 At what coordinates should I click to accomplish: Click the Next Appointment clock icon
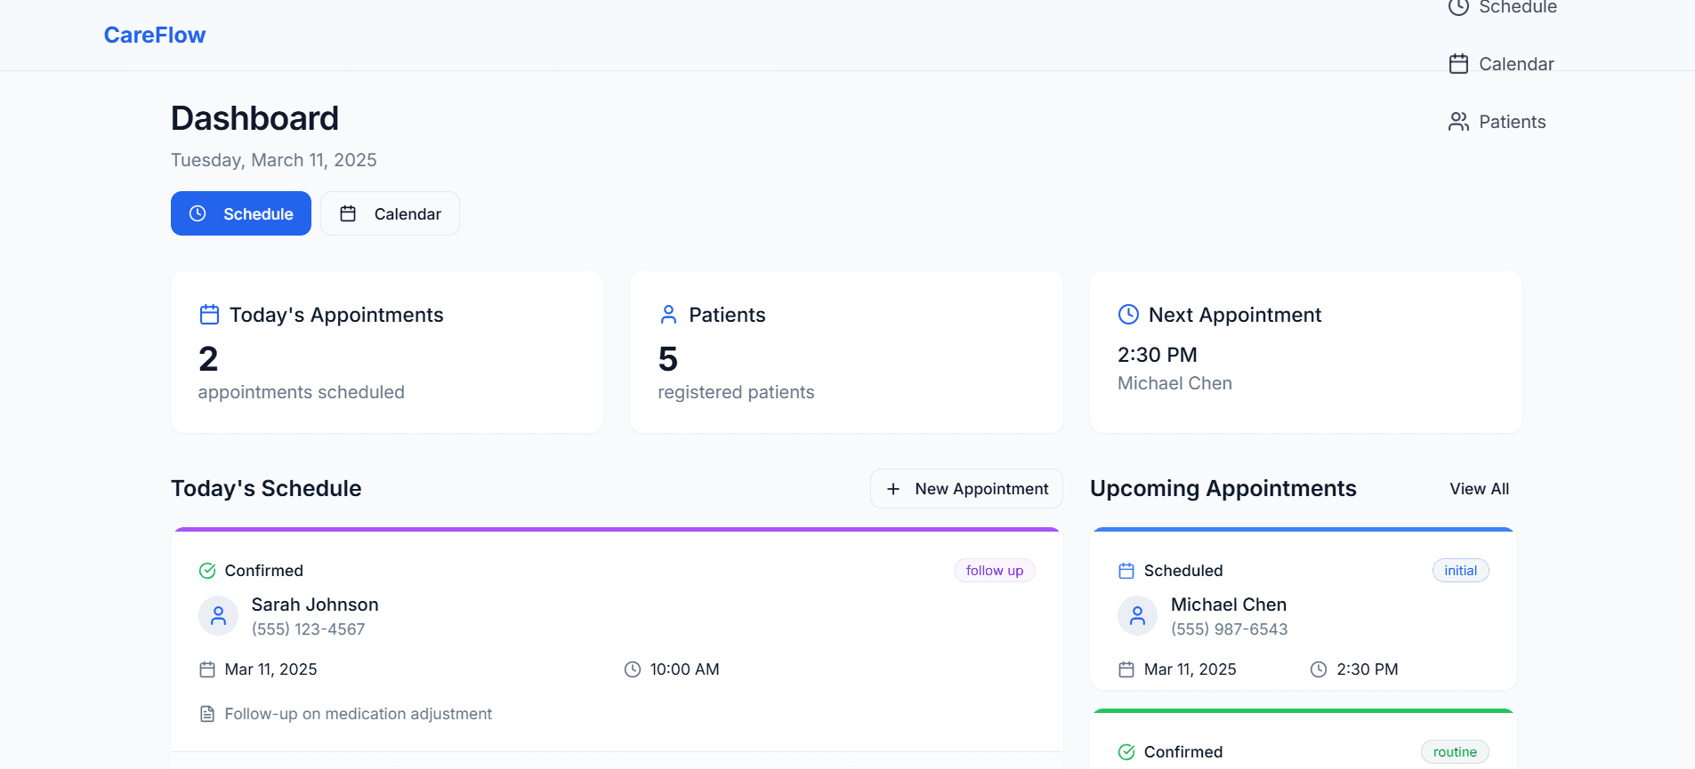(1128, 314)
